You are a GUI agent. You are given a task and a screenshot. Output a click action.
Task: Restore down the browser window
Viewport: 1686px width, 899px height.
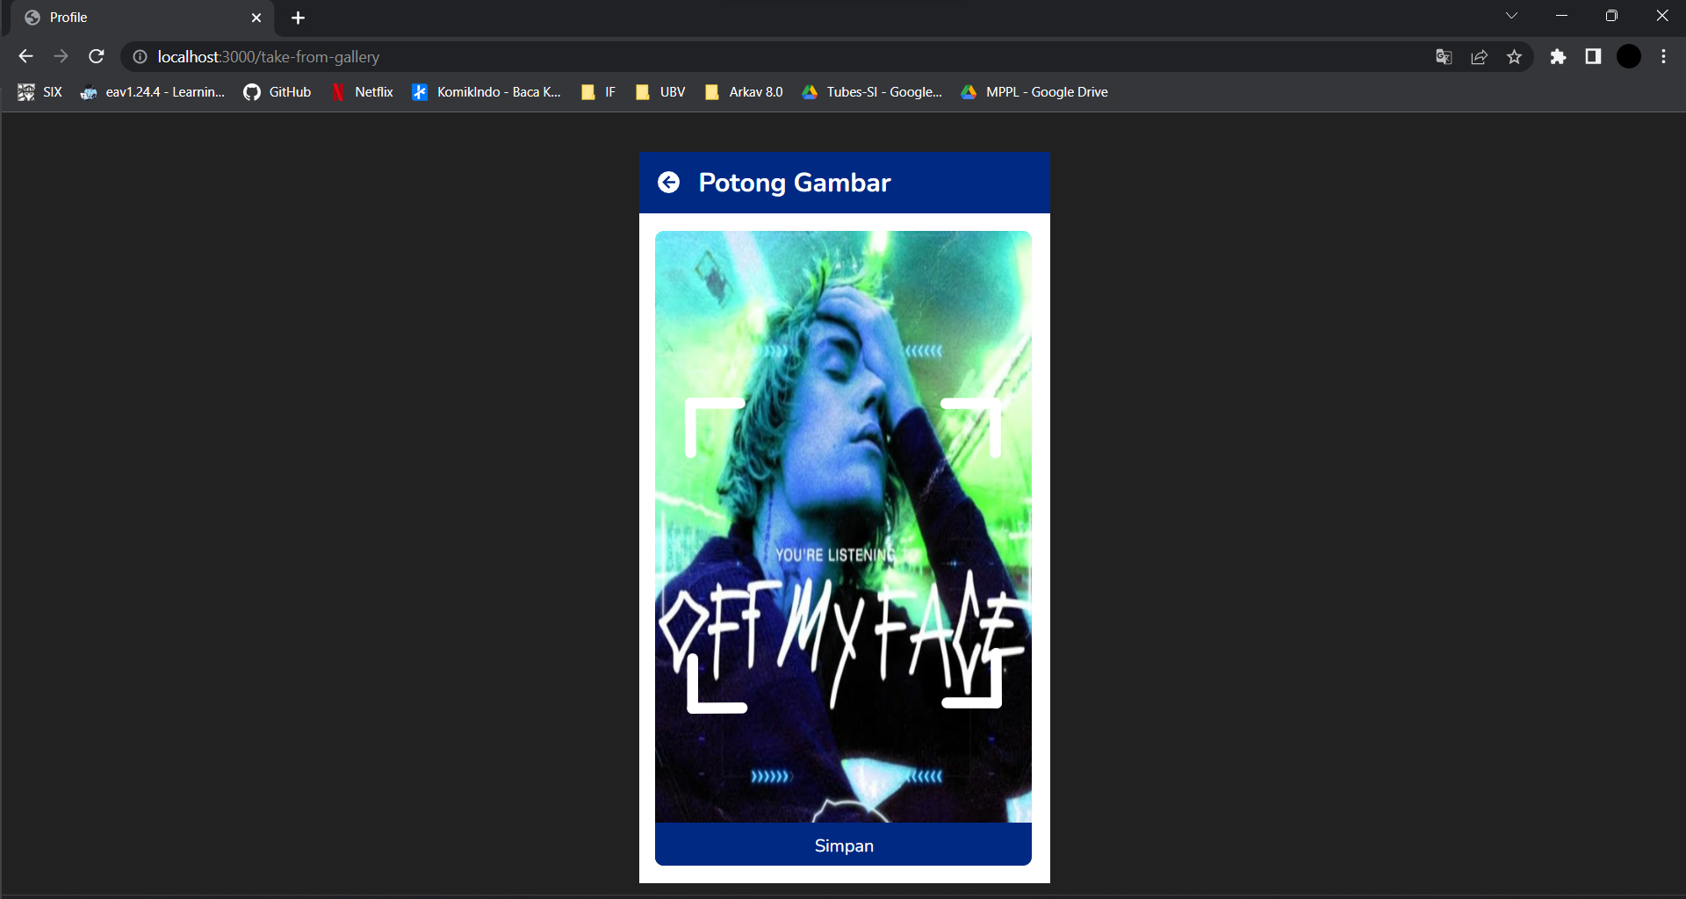tap(1611, 16)
